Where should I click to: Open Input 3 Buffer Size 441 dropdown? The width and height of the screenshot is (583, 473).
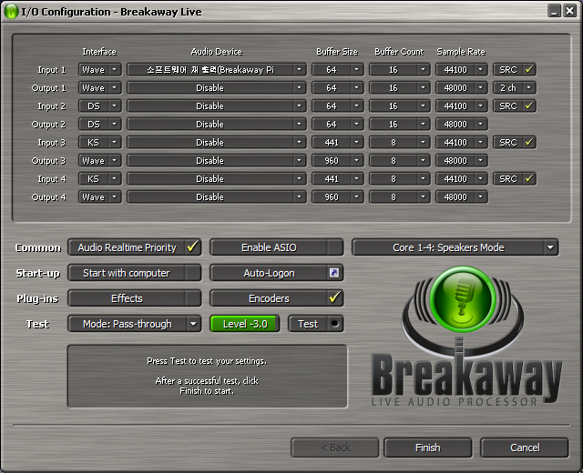(337, 142)
